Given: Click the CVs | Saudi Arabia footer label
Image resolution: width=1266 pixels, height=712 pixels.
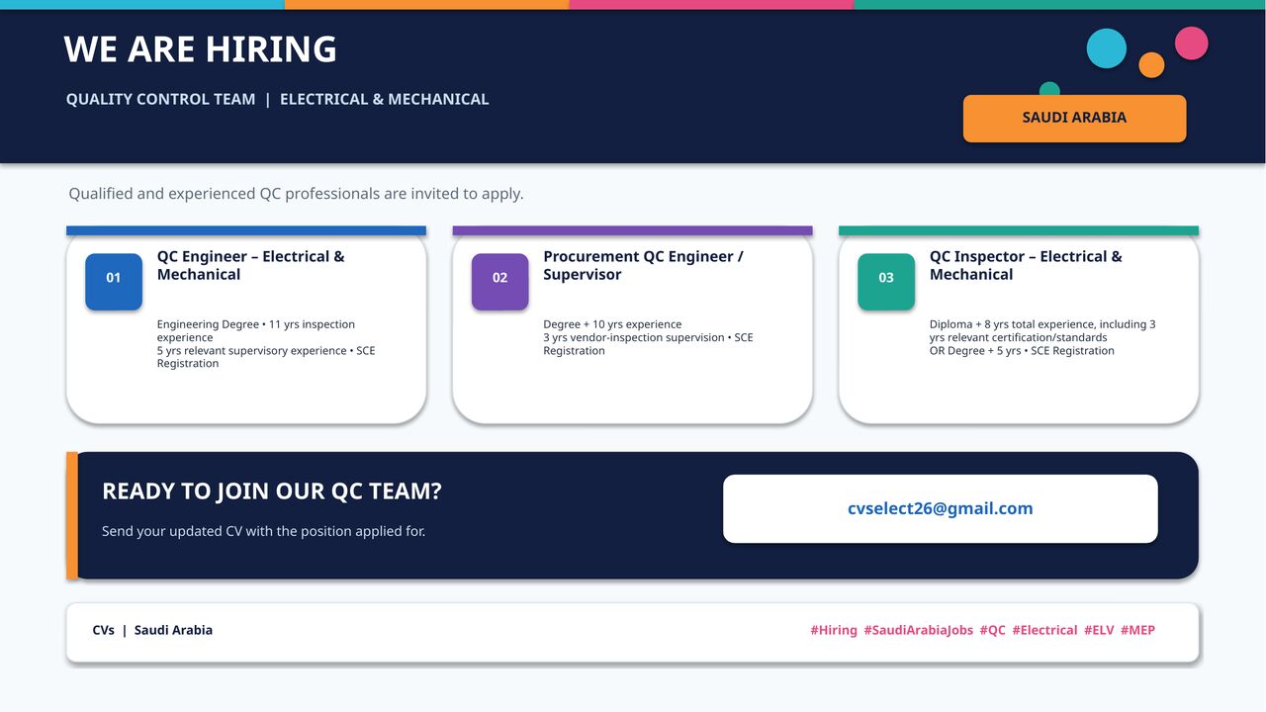Looking at the screenshot, I should (x=152, y=630).
